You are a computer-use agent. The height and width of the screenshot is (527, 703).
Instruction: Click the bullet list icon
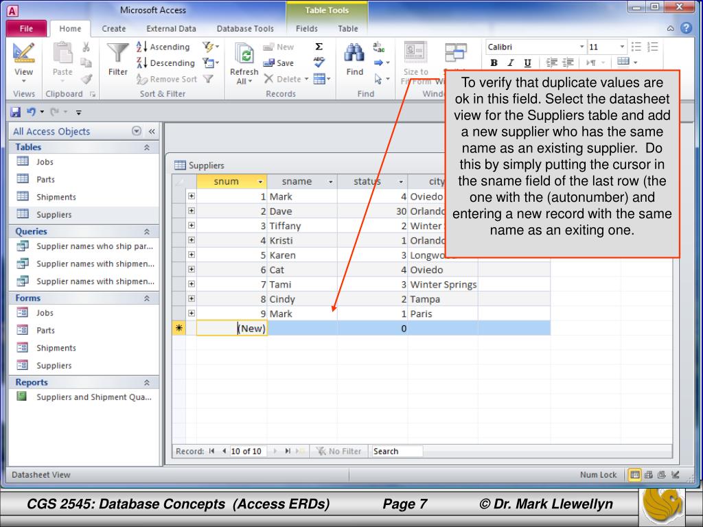636,47
